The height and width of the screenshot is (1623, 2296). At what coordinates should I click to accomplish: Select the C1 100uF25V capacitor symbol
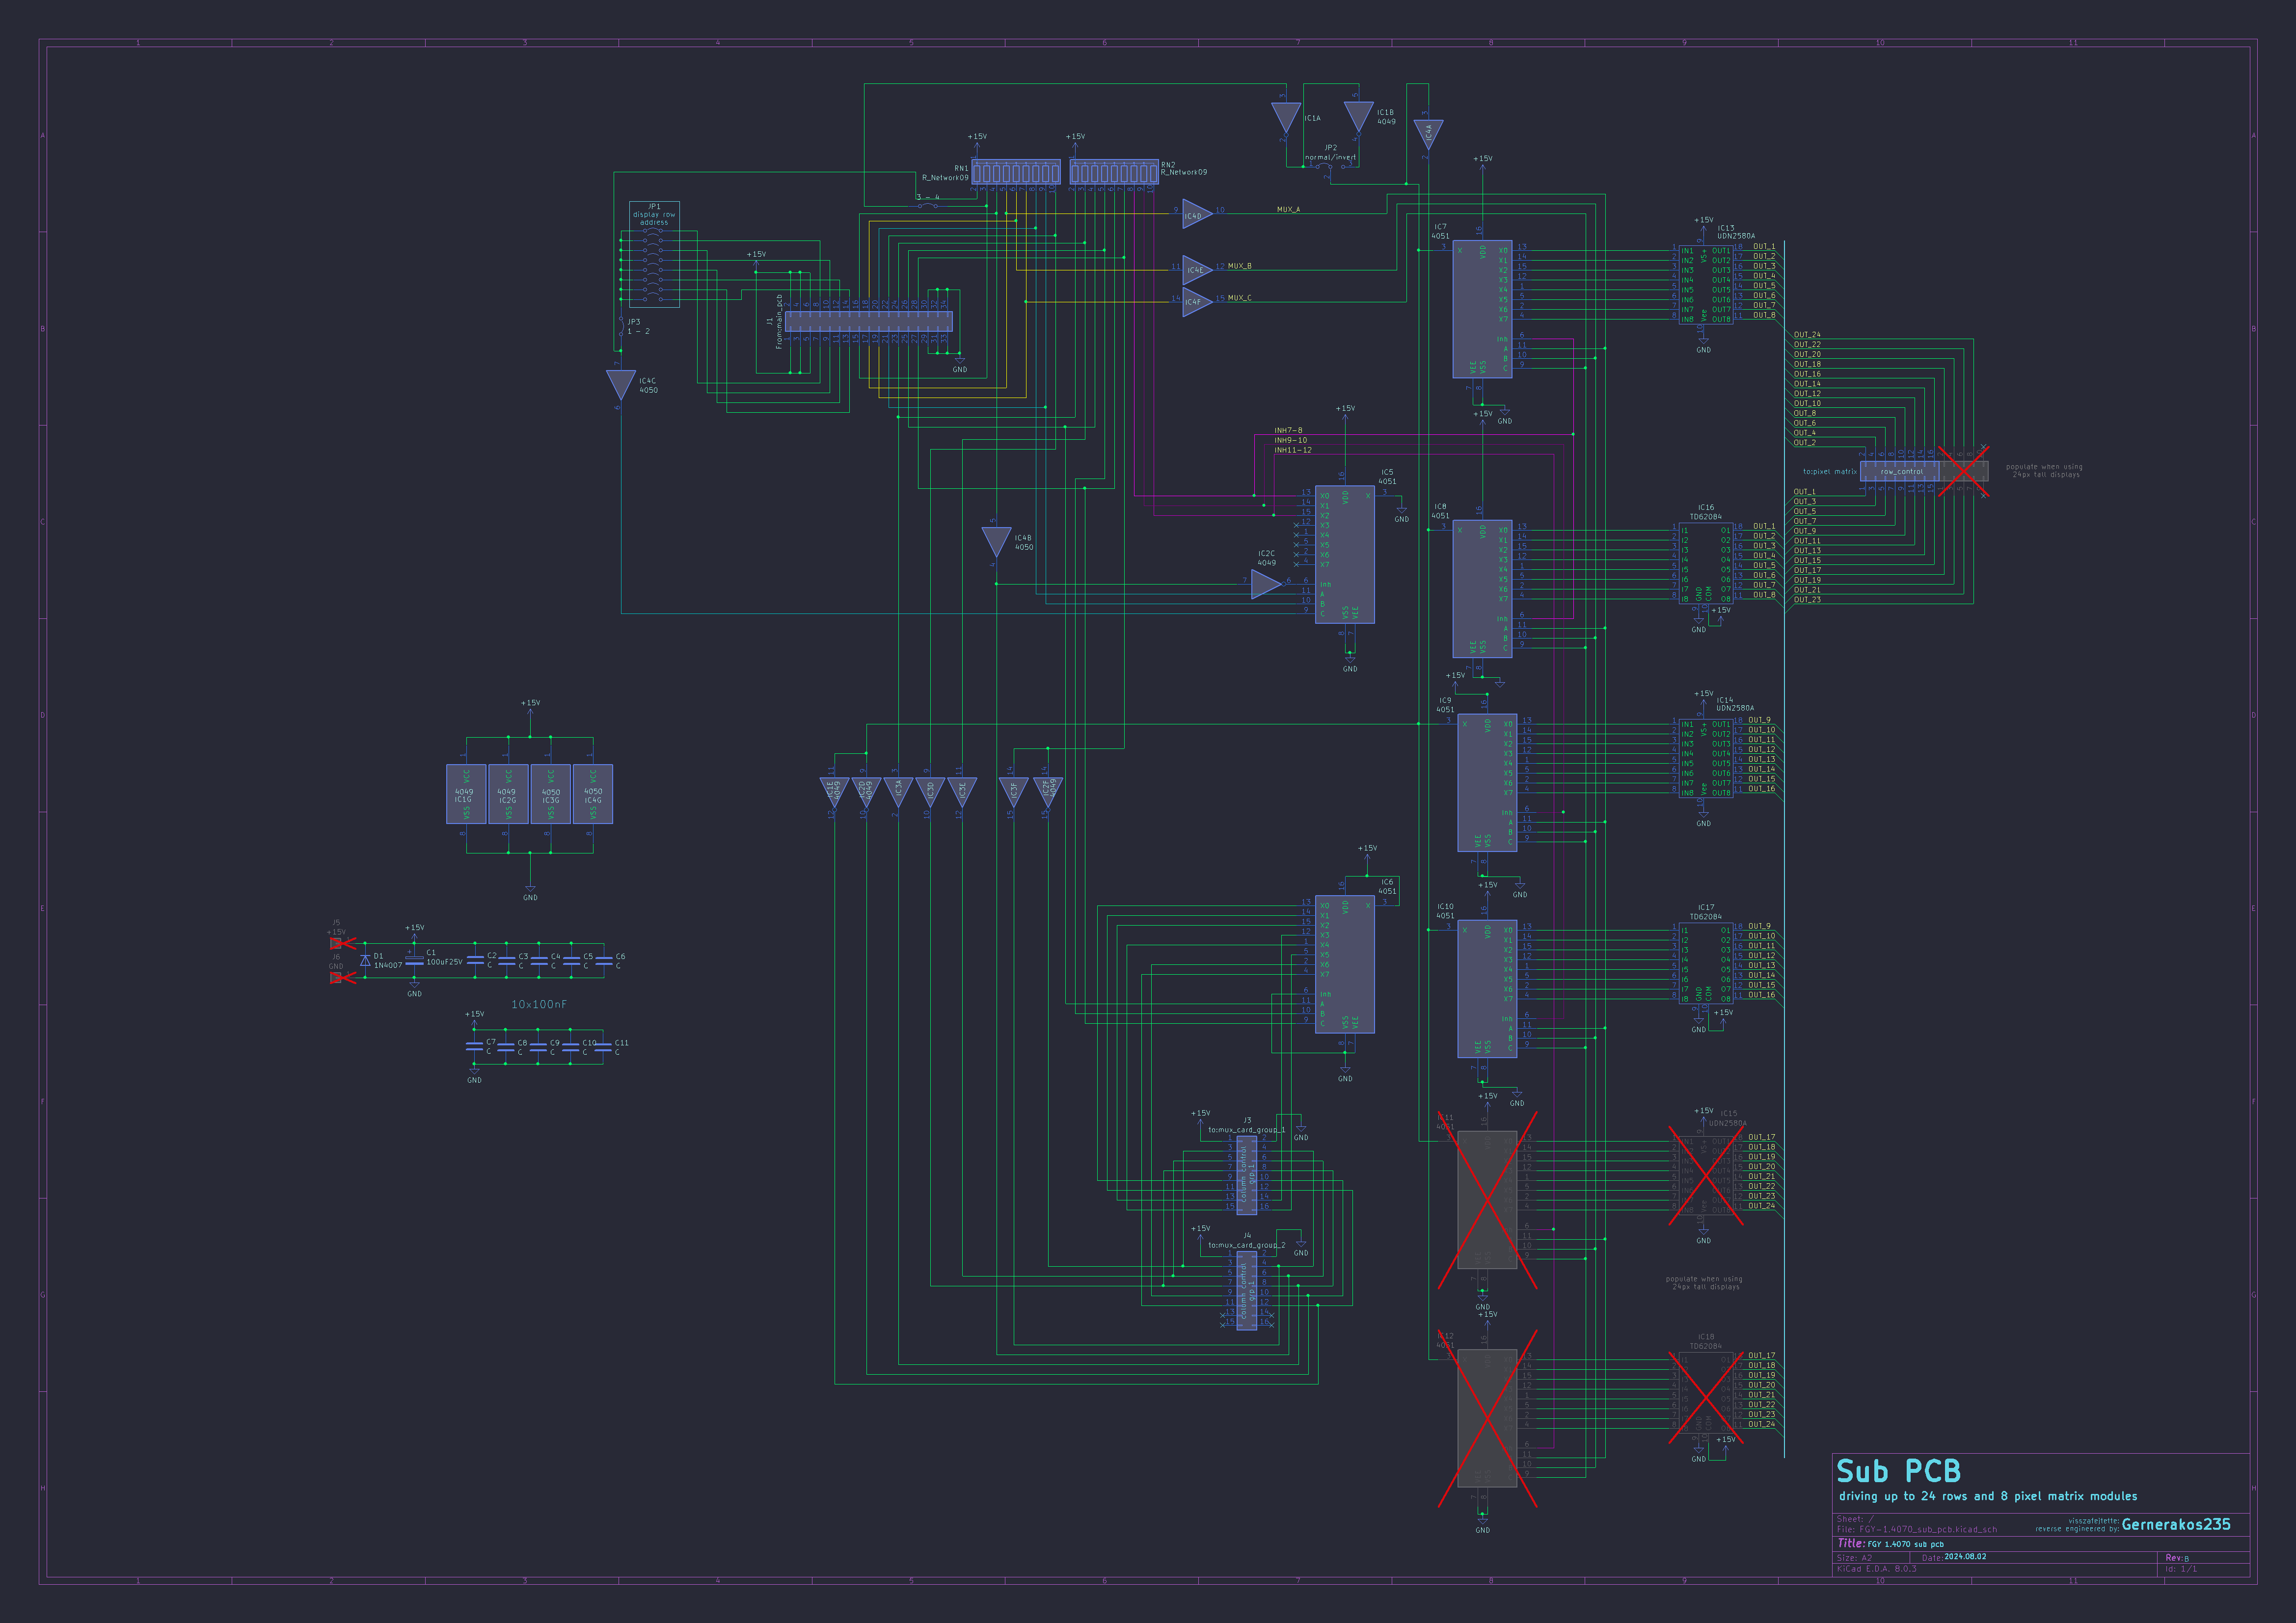click(x=414, y=960)
